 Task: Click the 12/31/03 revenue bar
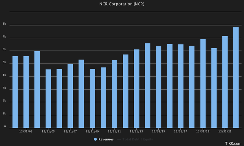coord(26,92)
